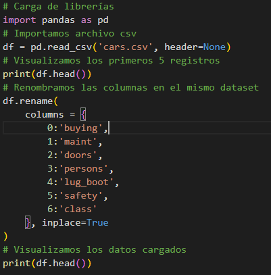Click the 'None' value
Viewport: 271px width, 275px height.
coord(214,47)
